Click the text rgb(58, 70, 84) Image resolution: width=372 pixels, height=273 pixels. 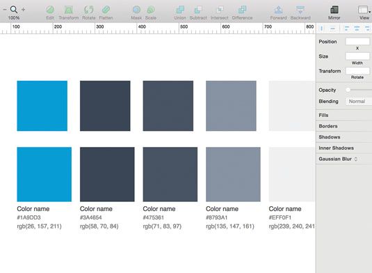pos(99,226)
